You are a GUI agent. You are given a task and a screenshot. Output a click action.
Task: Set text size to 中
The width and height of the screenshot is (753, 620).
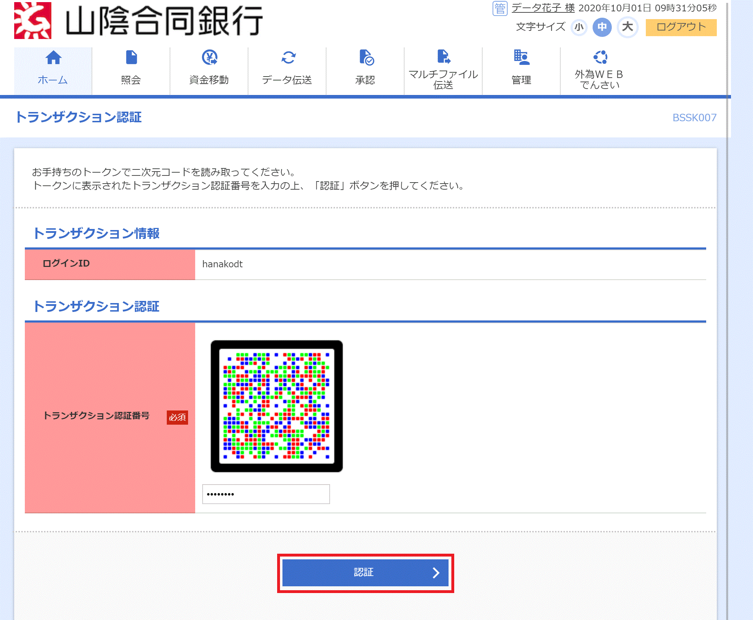pos(602,27)
